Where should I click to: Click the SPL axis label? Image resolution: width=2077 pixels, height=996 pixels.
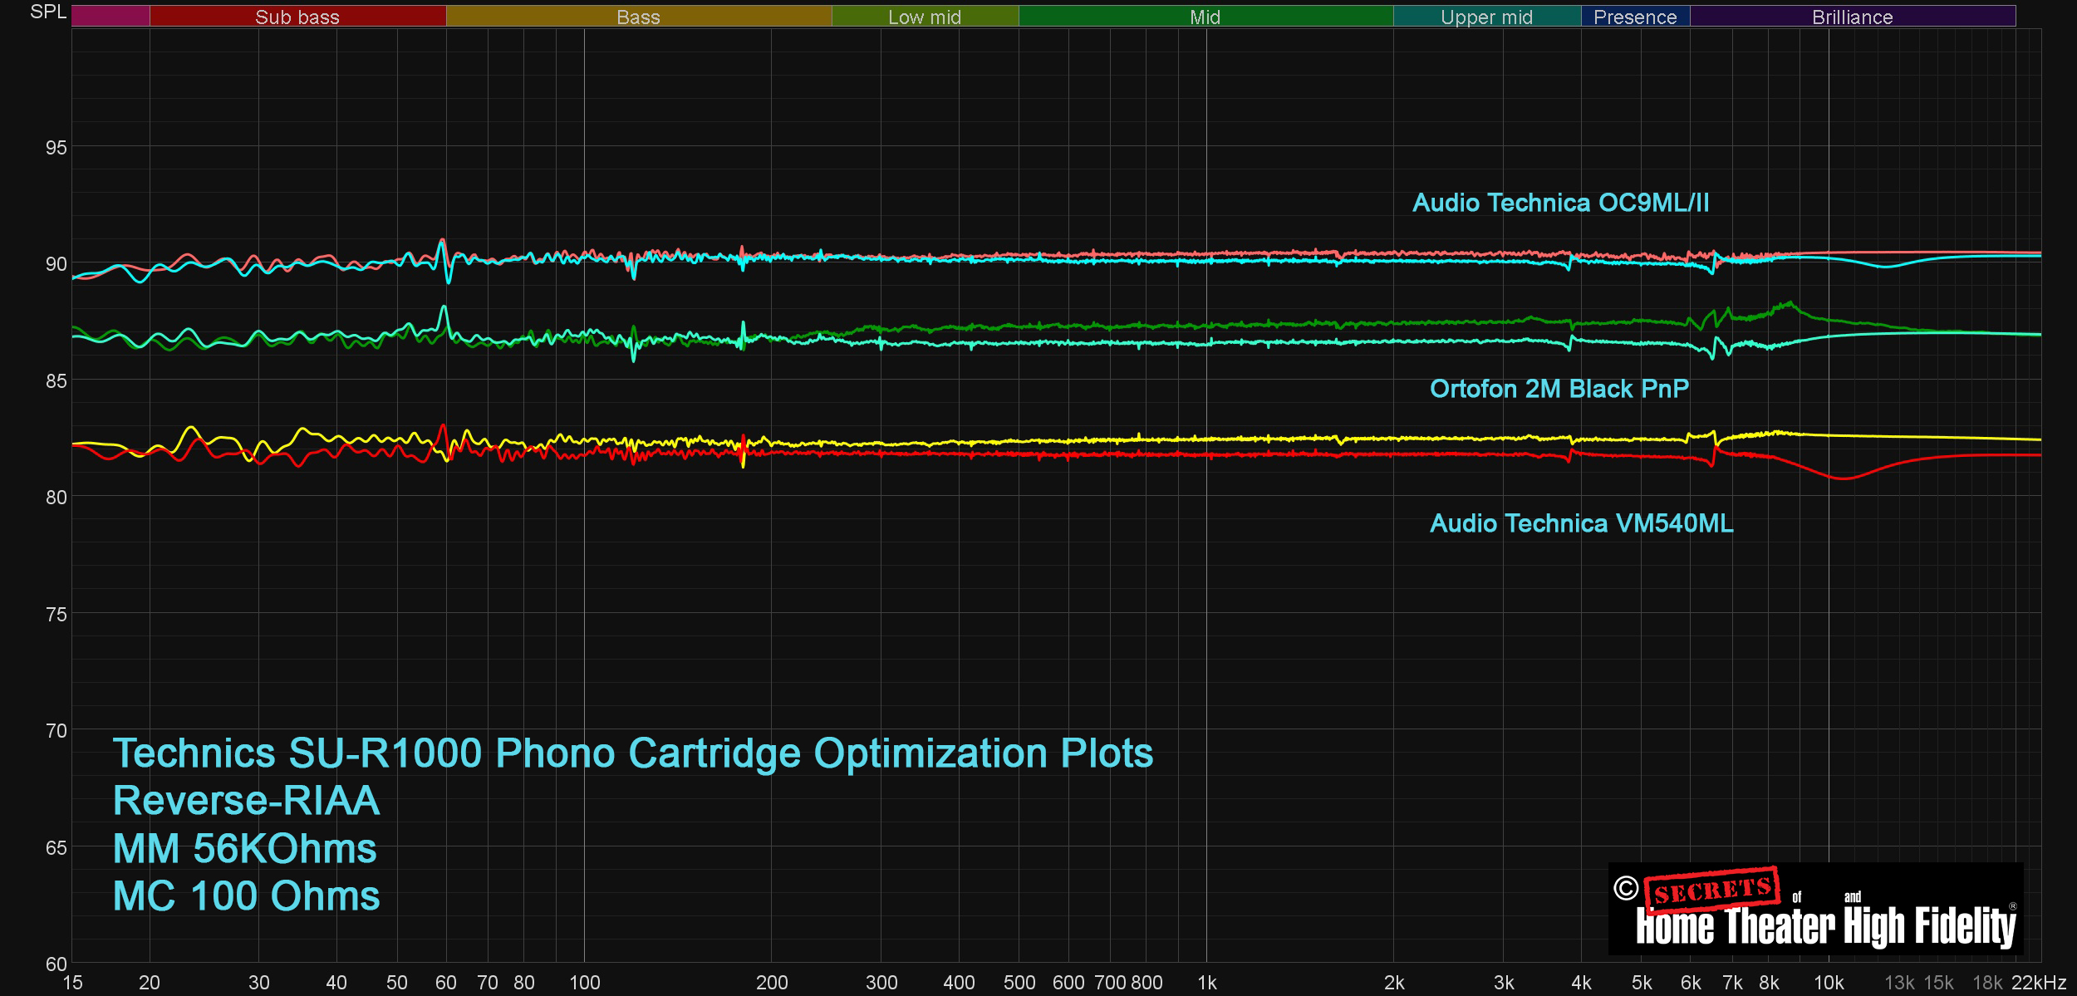pyautogui.click(x=48, y=12)
